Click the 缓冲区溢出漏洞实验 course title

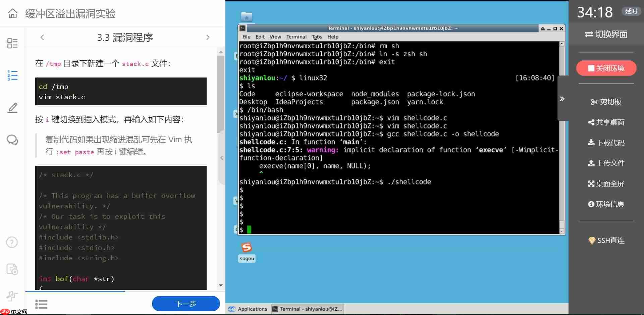70,14
